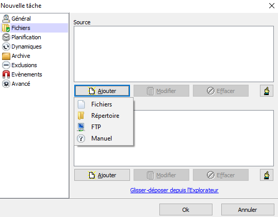Click the Dynamiques sync arrows icon
Viewport: 278px width, 217px height.
tap(6, 47)
